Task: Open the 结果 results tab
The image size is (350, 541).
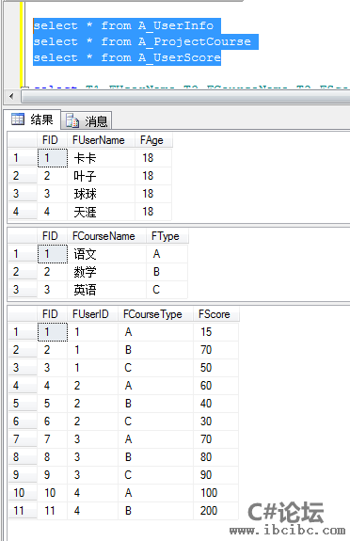Action: pos(32,119)
